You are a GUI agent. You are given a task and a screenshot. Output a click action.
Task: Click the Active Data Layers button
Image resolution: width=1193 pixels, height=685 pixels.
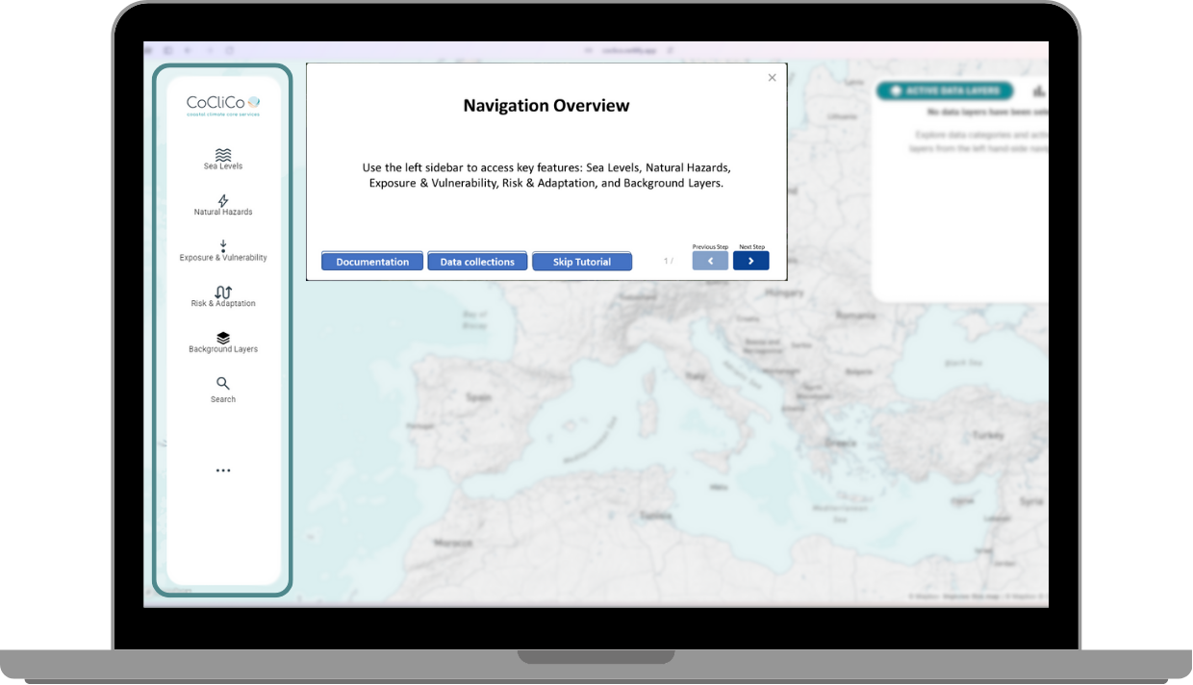[x=945, y=91]
